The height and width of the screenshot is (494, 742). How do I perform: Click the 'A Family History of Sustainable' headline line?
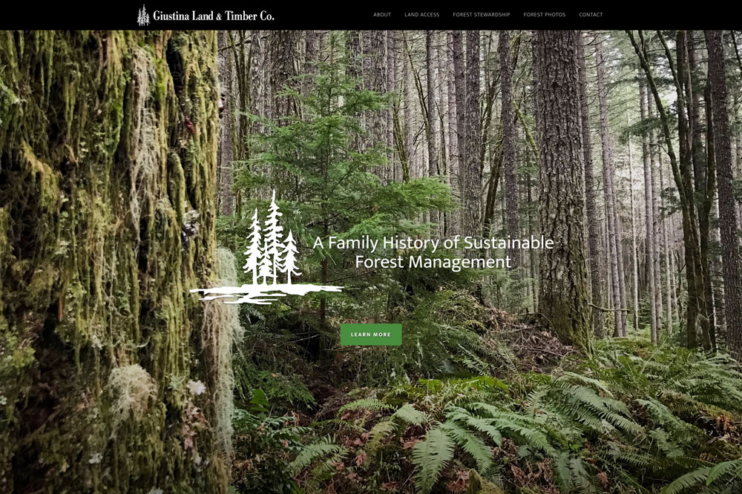[433, 243]
